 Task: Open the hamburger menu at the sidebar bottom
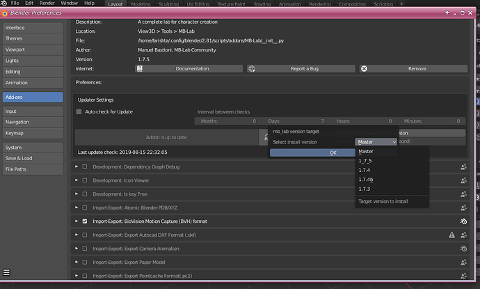(6, 272)
